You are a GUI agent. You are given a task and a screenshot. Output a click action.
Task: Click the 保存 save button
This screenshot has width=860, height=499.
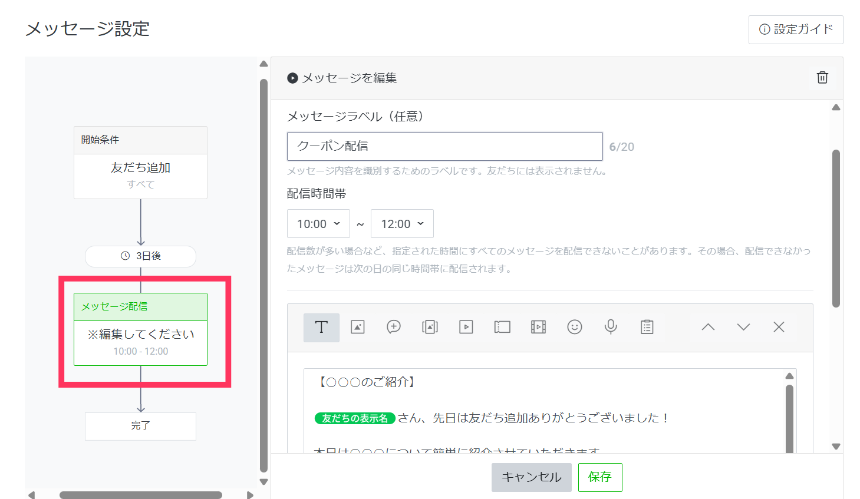599,477
